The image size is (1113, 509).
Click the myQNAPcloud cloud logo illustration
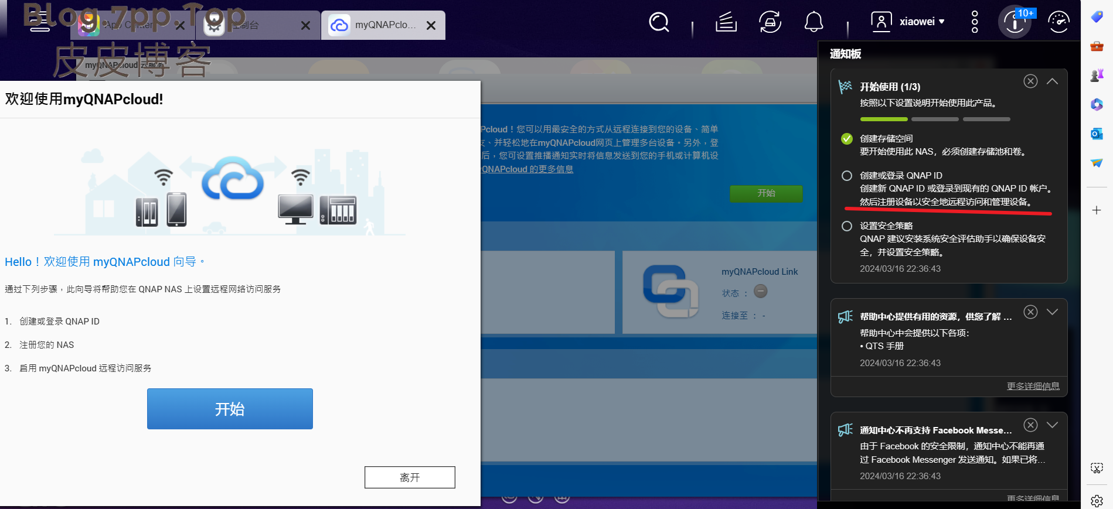point(233,179)
